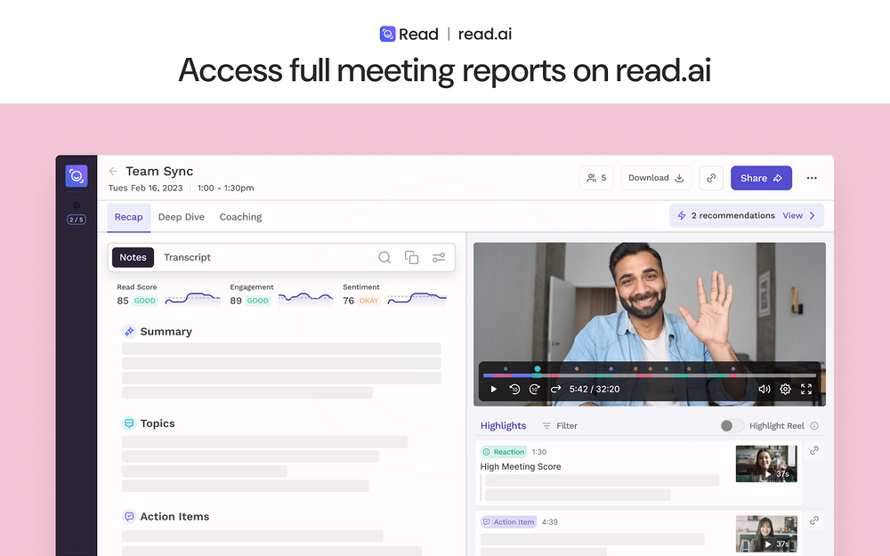890x556 pixels.
Task: Select the Notes view
Action: point(133,258)
